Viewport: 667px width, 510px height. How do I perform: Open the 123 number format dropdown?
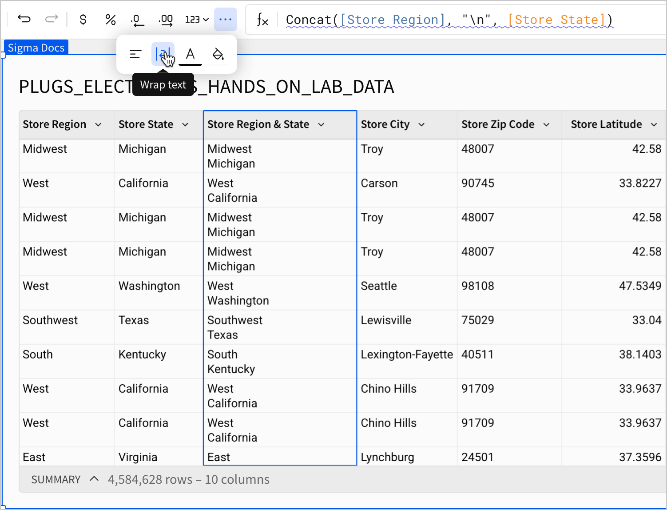tap(196, 19)
